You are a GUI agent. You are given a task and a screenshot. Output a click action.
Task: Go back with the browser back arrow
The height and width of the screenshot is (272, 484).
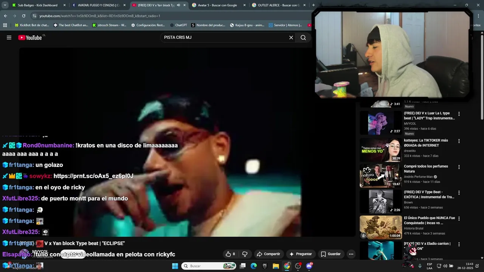(5, 16)
